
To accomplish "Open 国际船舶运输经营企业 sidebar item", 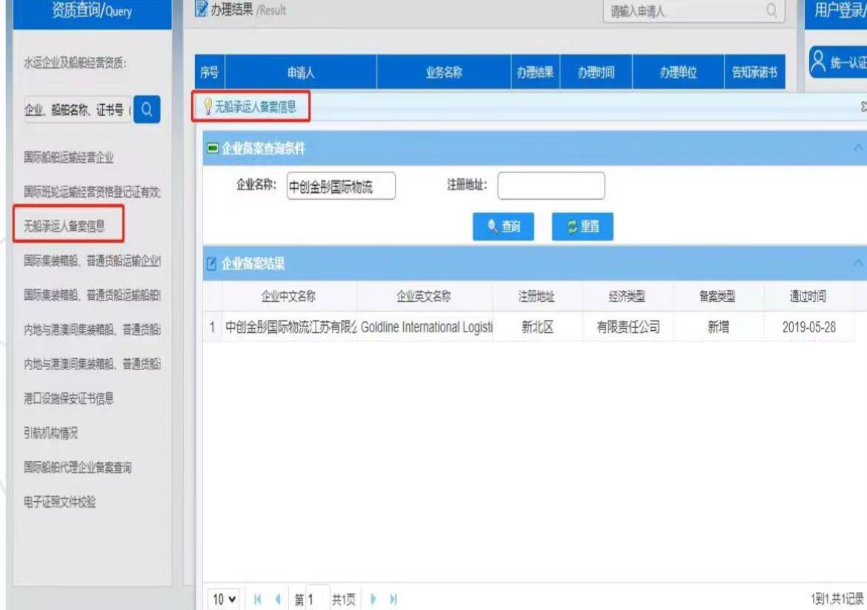I will point(69,158).
